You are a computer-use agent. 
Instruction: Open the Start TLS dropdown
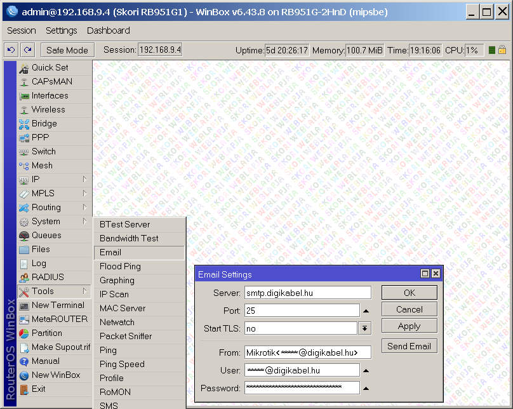pos(364,328)
